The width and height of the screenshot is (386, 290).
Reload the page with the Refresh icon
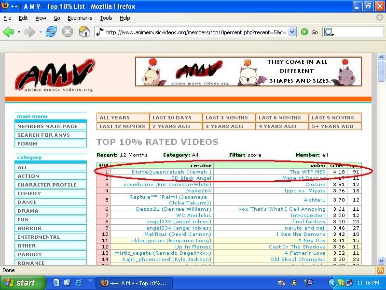pos(51,32)
